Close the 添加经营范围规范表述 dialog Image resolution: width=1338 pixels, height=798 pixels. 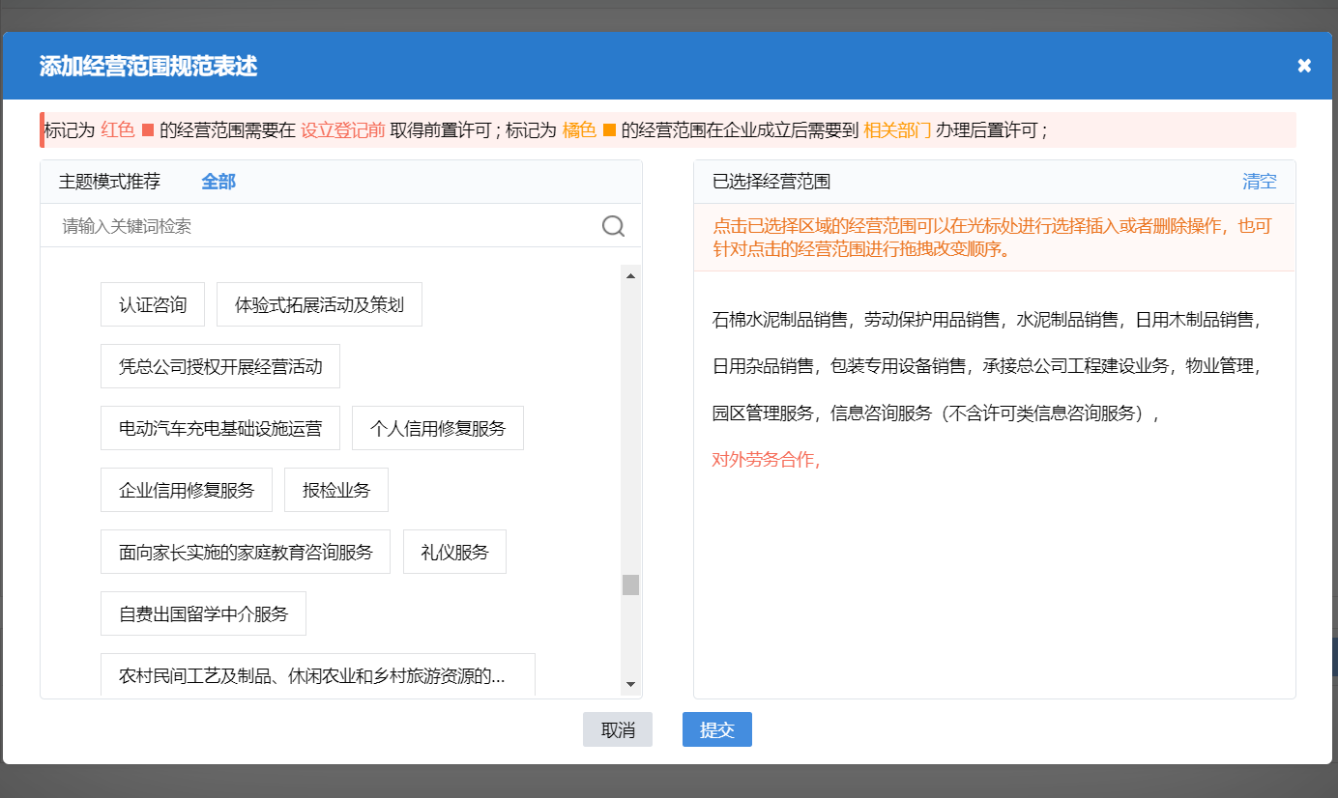point(1304,65)
